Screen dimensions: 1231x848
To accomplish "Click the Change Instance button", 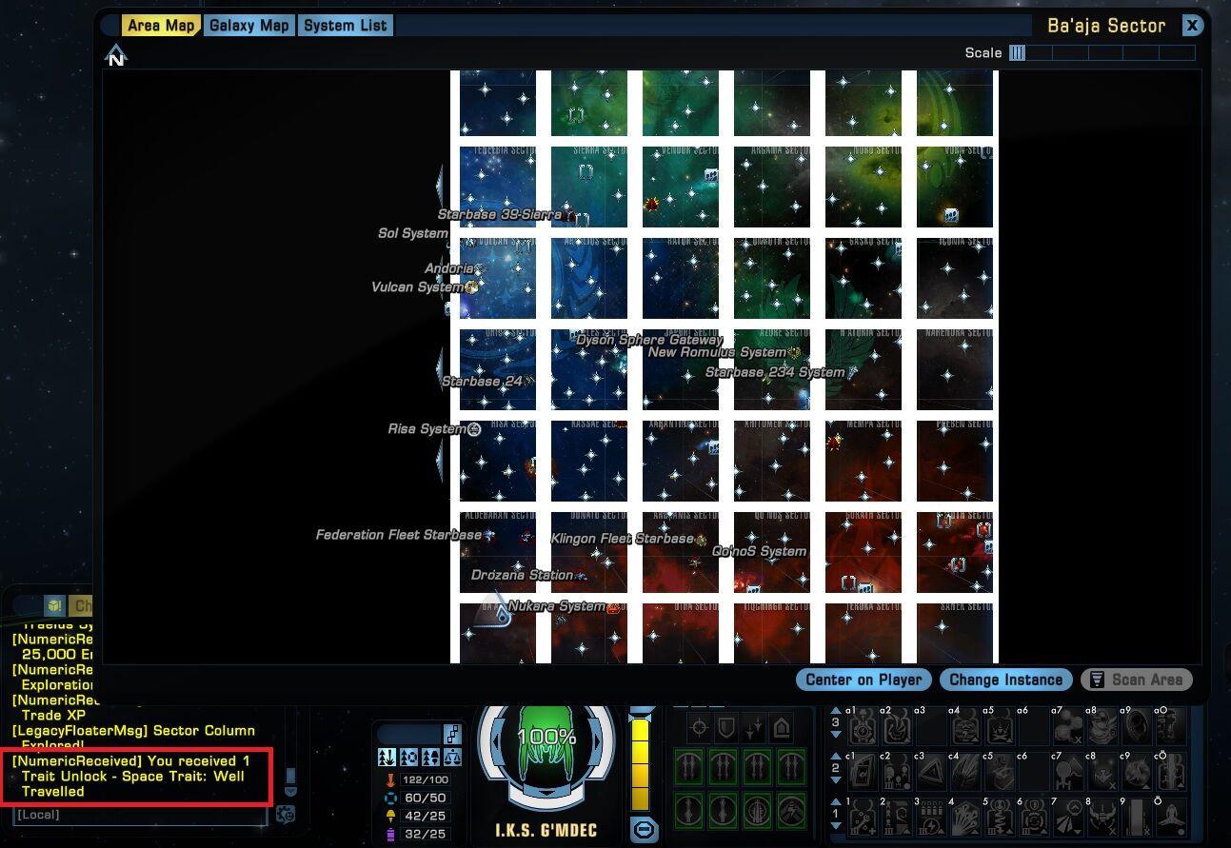I will click(x=1005, y=680).
